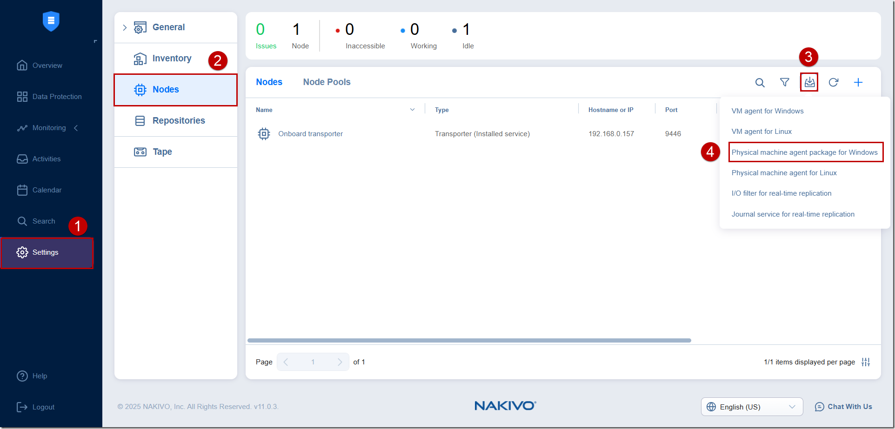This screenshot has width=895, height=429.
Task: Go to next page arrow
Action: (x=340, y=362)
